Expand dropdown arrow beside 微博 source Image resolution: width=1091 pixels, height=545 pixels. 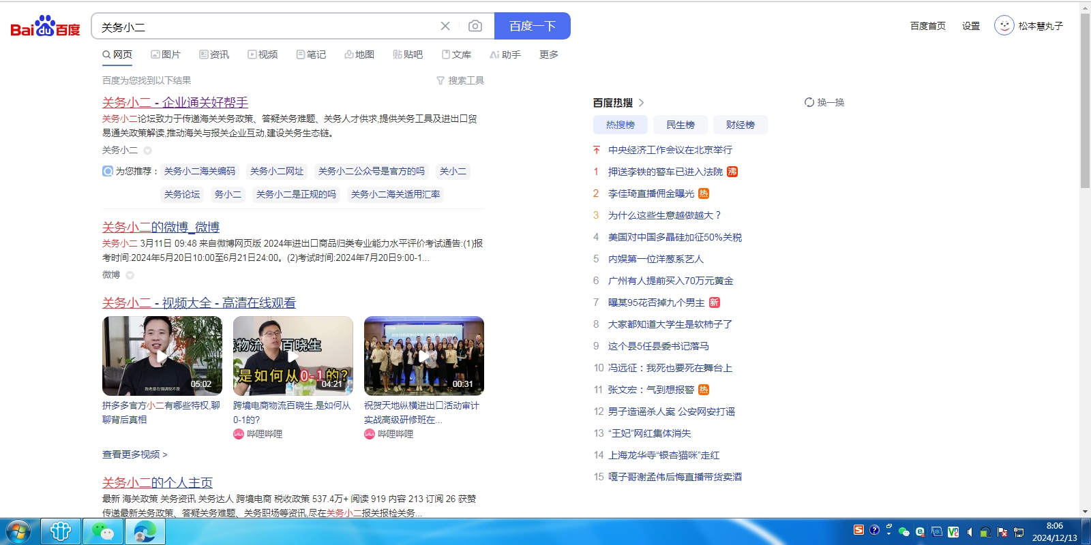pyautogui.click(x=130, y=275)
